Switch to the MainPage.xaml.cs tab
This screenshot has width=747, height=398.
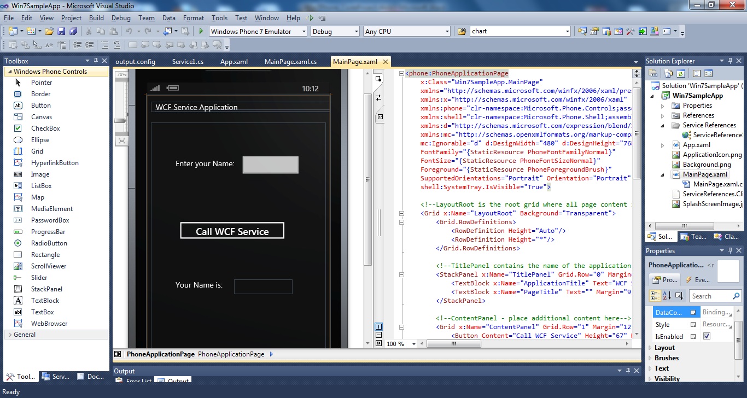click(x=290, y=62)
